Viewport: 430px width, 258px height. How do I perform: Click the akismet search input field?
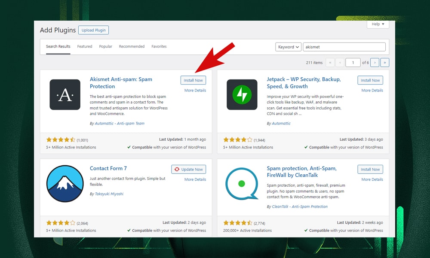(x=344, y=47)
